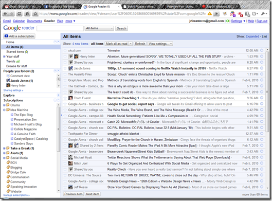The height and width of the screenshot is (201, 272).
Task: Open the wrench tools menu
Action: point(264,13)
